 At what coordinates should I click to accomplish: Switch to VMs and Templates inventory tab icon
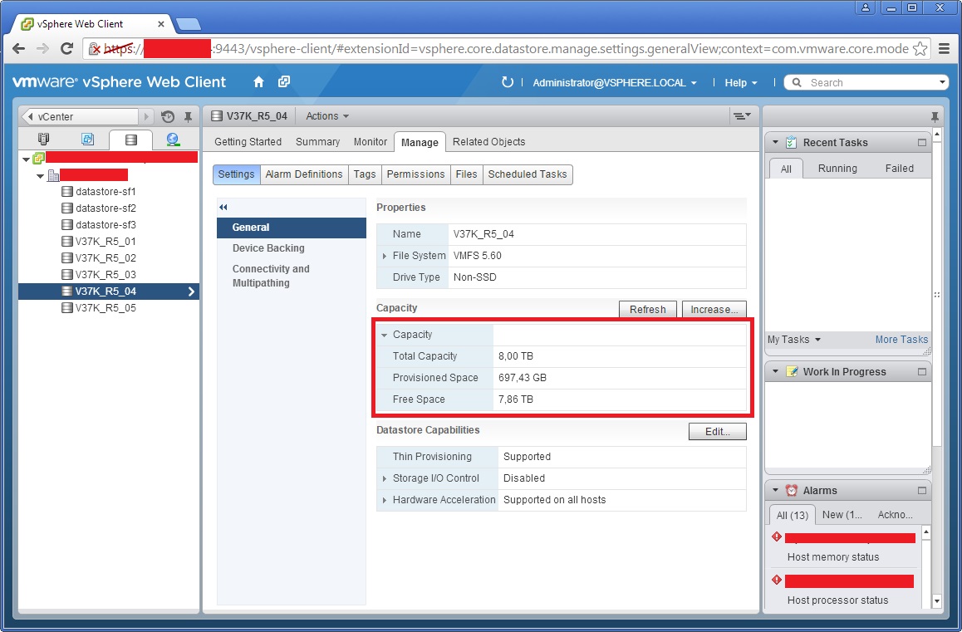pos(88,140)
